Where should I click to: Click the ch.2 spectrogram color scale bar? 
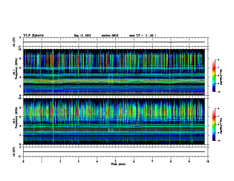click(x=214, y=125)
